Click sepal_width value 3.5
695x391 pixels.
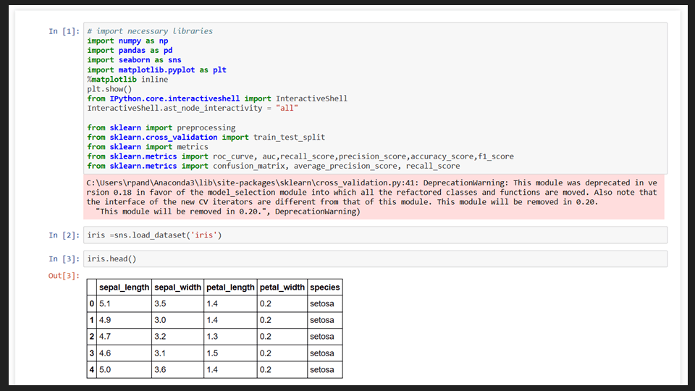point(178,303)
